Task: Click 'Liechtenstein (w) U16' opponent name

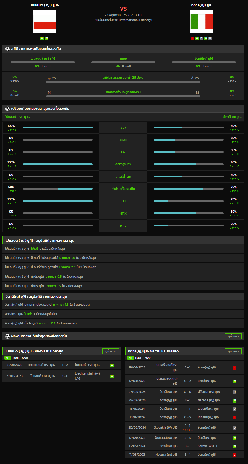Action: coord(87,376)
